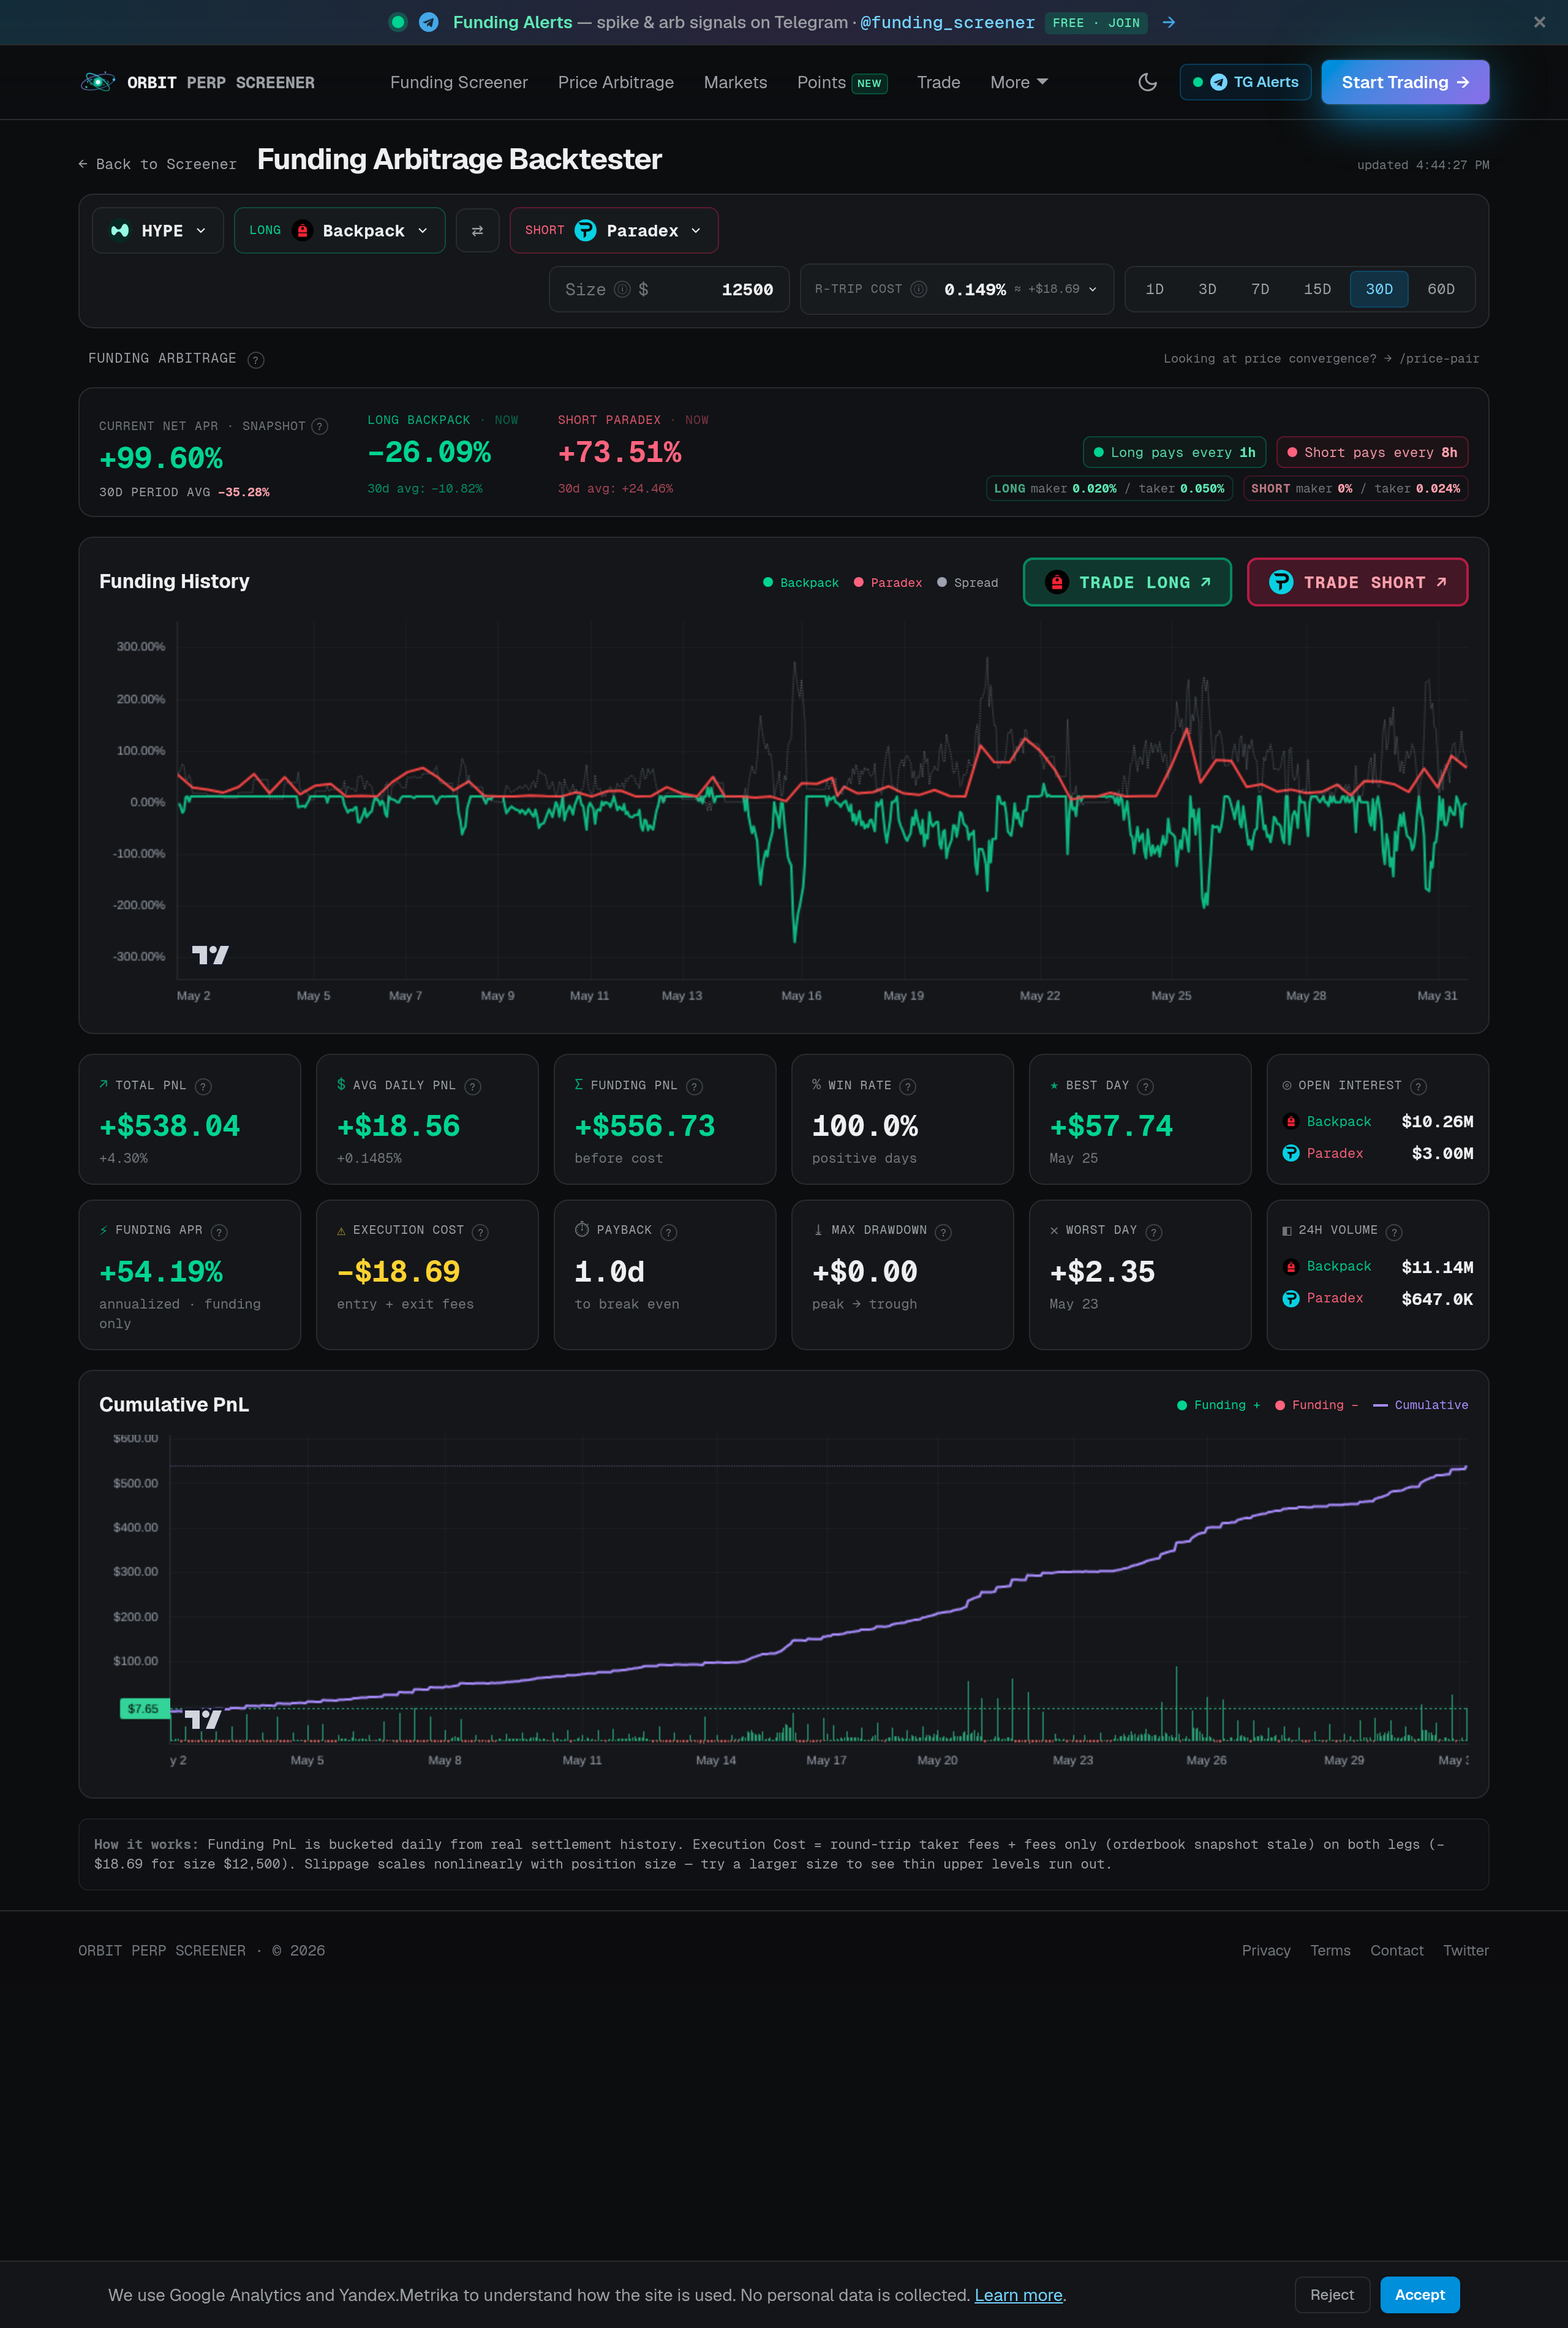Select the 30D period
This screenshot has height=2328, width=1568.
(x=1379, y=289)
